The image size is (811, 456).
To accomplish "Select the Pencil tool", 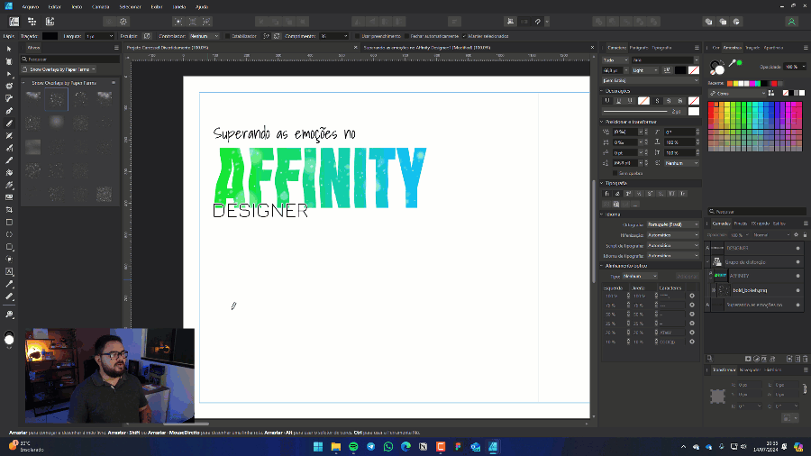I will 9,123.
